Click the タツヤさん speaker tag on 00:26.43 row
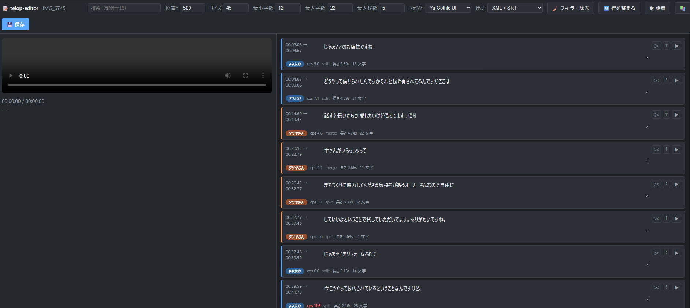 click(296, 202)
